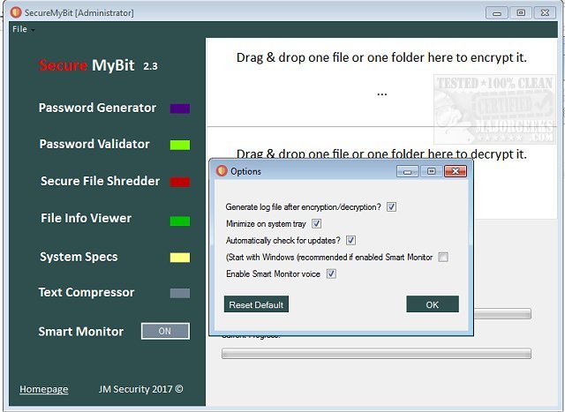Screen dimensions: 565x412
Task: Click the yellow System Specs swatch
Action: pos(180,257)
